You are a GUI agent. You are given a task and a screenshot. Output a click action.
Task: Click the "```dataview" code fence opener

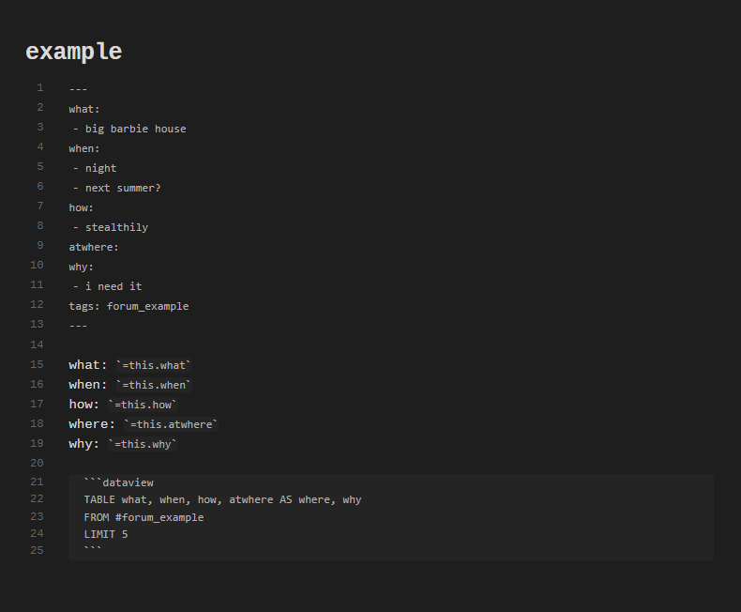click(118, 482)
